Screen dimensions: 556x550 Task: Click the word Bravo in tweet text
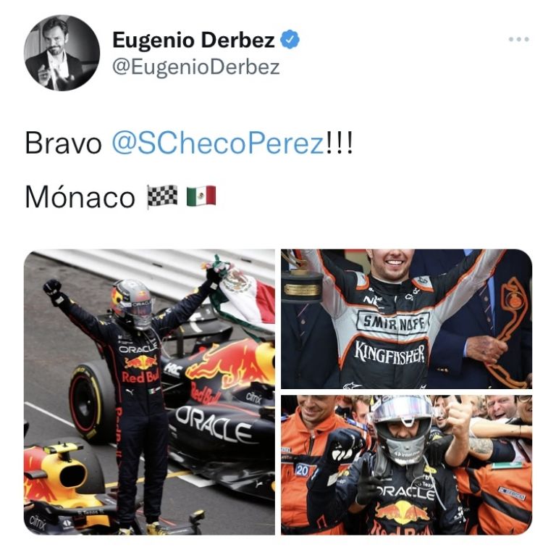coord(64,143)
